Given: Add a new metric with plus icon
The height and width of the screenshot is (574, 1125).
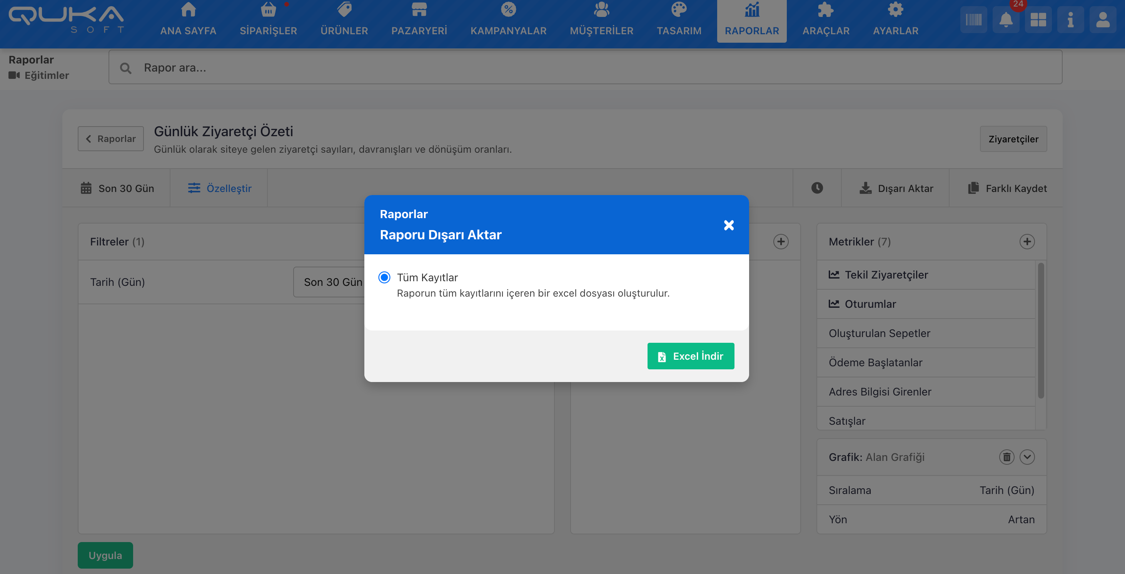Looking at the screenshot, I should point(1027,242).
